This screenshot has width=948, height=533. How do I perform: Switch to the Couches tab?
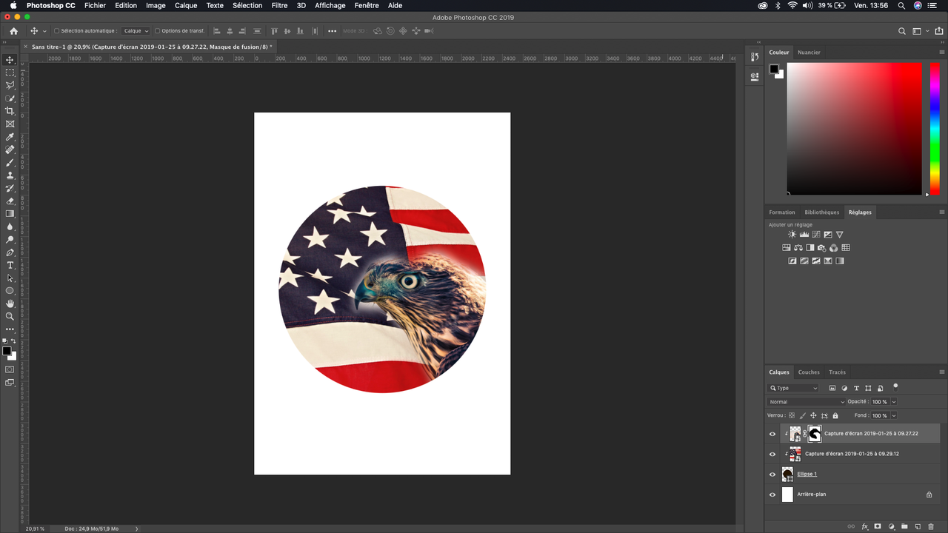809,372
